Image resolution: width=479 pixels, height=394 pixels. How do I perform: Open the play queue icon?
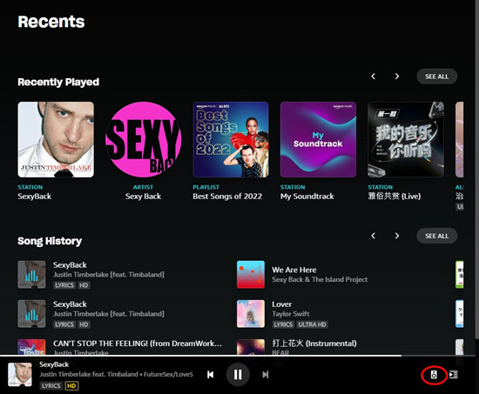click(x=454, y=375)
